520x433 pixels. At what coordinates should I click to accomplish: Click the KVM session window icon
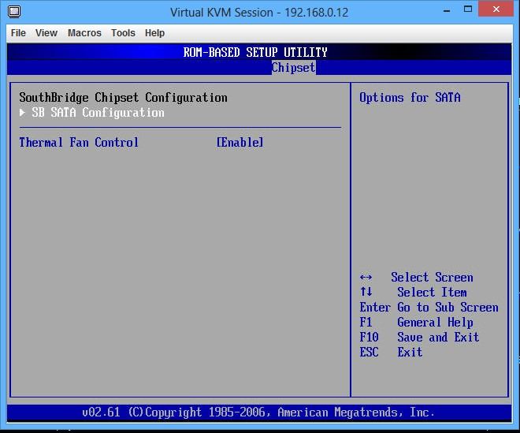[x=14, y=12]
